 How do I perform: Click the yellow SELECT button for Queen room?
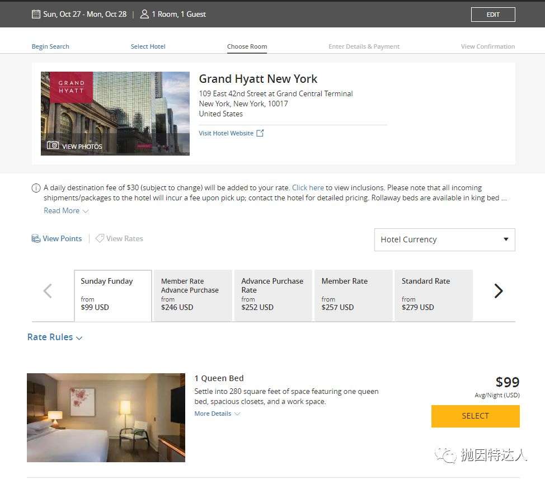coord(475,416)
